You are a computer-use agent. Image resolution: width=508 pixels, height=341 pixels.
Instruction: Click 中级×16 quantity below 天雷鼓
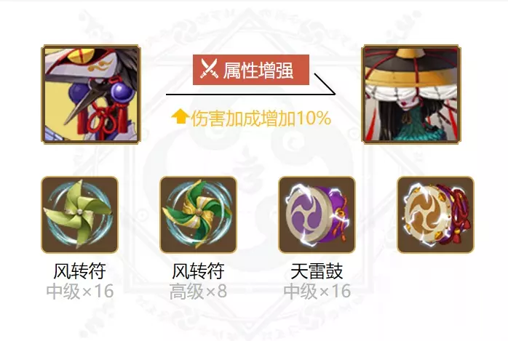pos(317,291)
